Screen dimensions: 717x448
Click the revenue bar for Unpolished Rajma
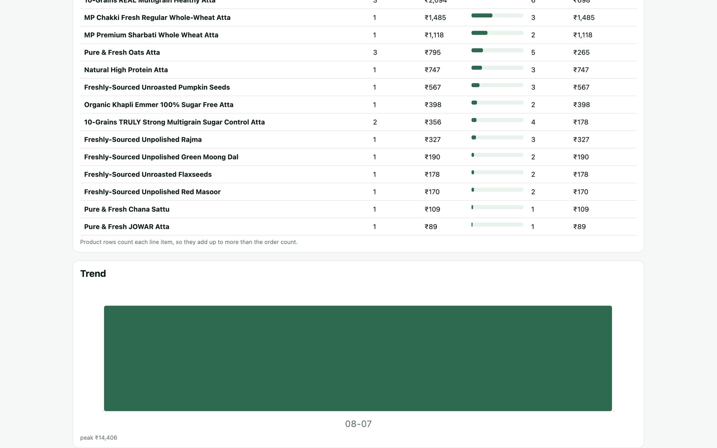pos(497,137)
